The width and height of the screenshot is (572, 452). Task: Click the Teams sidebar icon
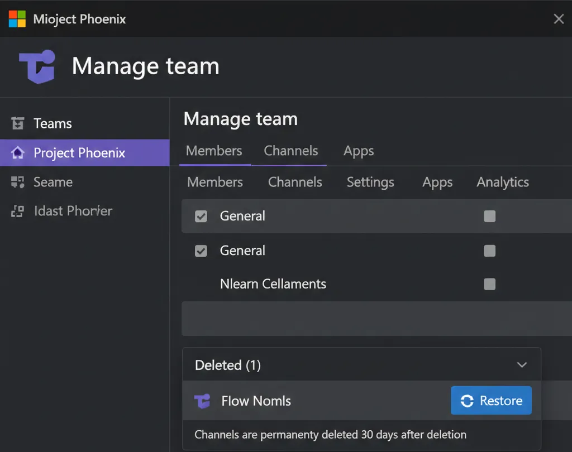pyautogui.click(x=18, y=123)
